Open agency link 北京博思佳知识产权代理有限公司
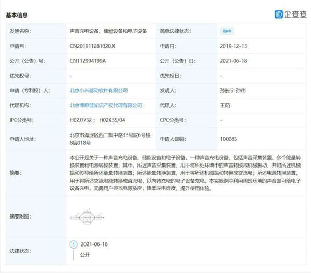 (x=106, y=105)
